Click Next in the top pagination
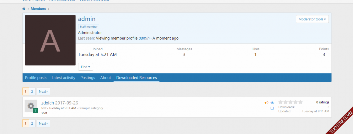Viewport: 353px width, 134px height. coord(43,91)
